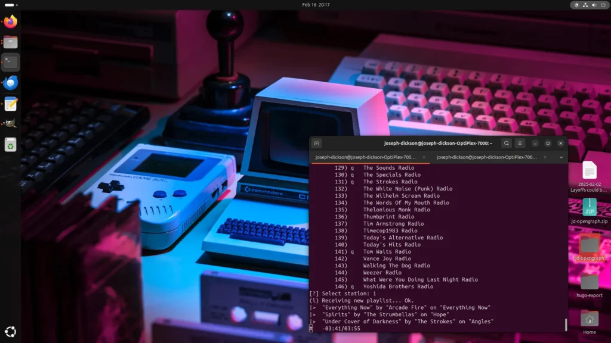Close the terminal window
This screenshot has height=343, width=611.
tap(561, 143)
